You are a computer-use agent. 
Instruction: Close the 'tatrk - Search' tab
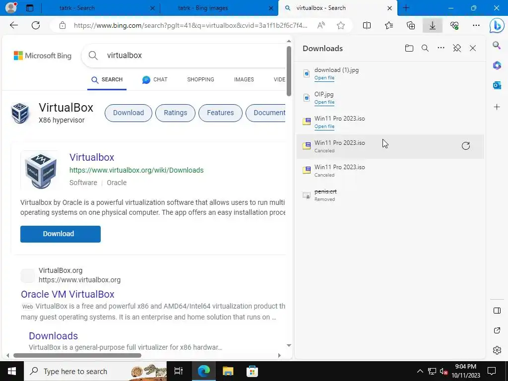coord(152,8)
